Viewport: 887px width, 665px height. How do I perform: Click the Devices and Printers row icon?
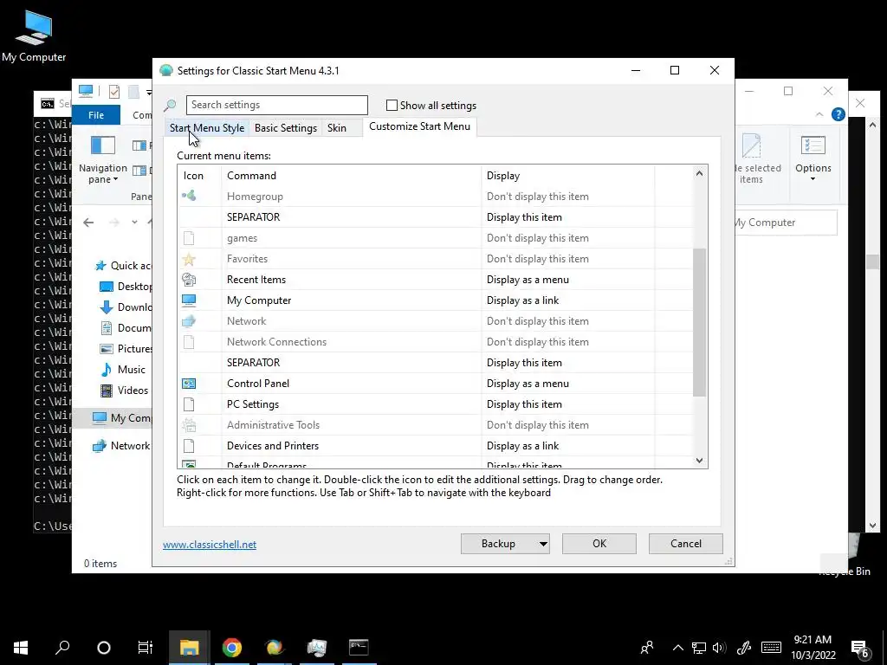[189, 446]
